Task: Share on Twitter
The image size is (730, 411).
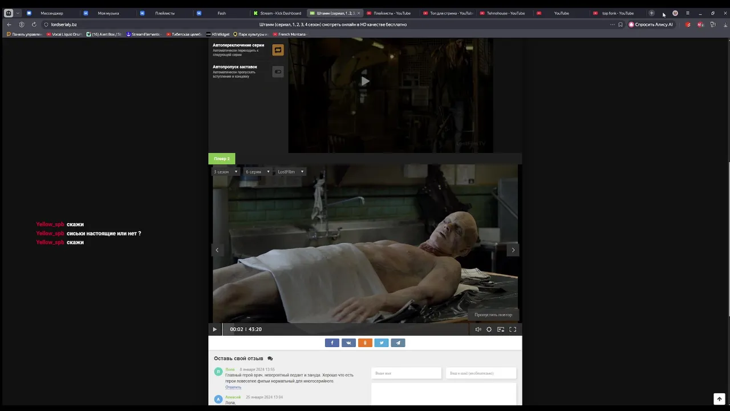Action: click(382, 342)
